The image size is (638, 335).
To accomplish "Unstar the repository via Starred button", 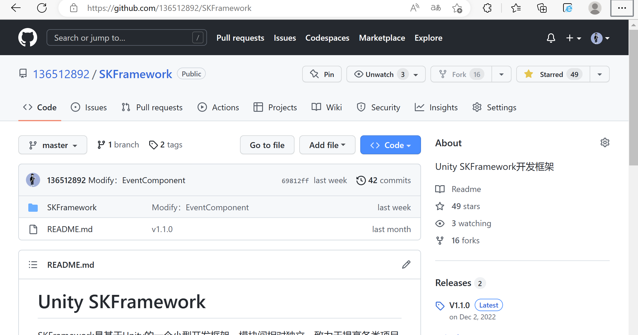I will (552, 74).
